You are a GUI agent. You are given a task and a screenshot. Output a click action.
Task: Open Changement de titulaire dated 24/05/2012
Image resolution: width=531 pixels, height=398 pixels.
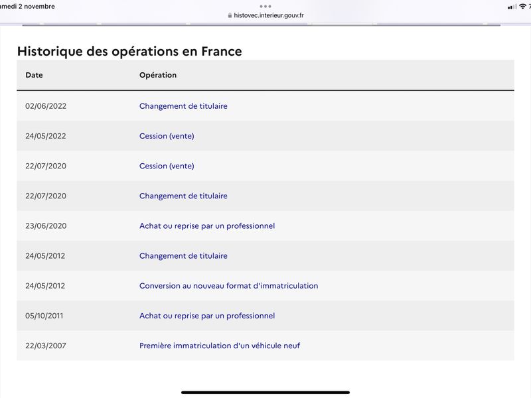click(183, 256)
